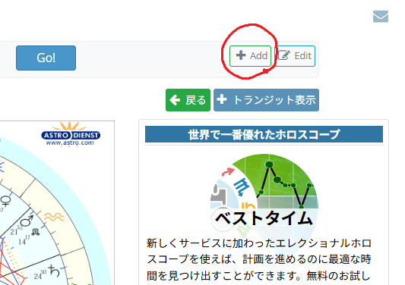
Task: Open the Astrodienst www.astro.com logo
Action: click(71, 134)
